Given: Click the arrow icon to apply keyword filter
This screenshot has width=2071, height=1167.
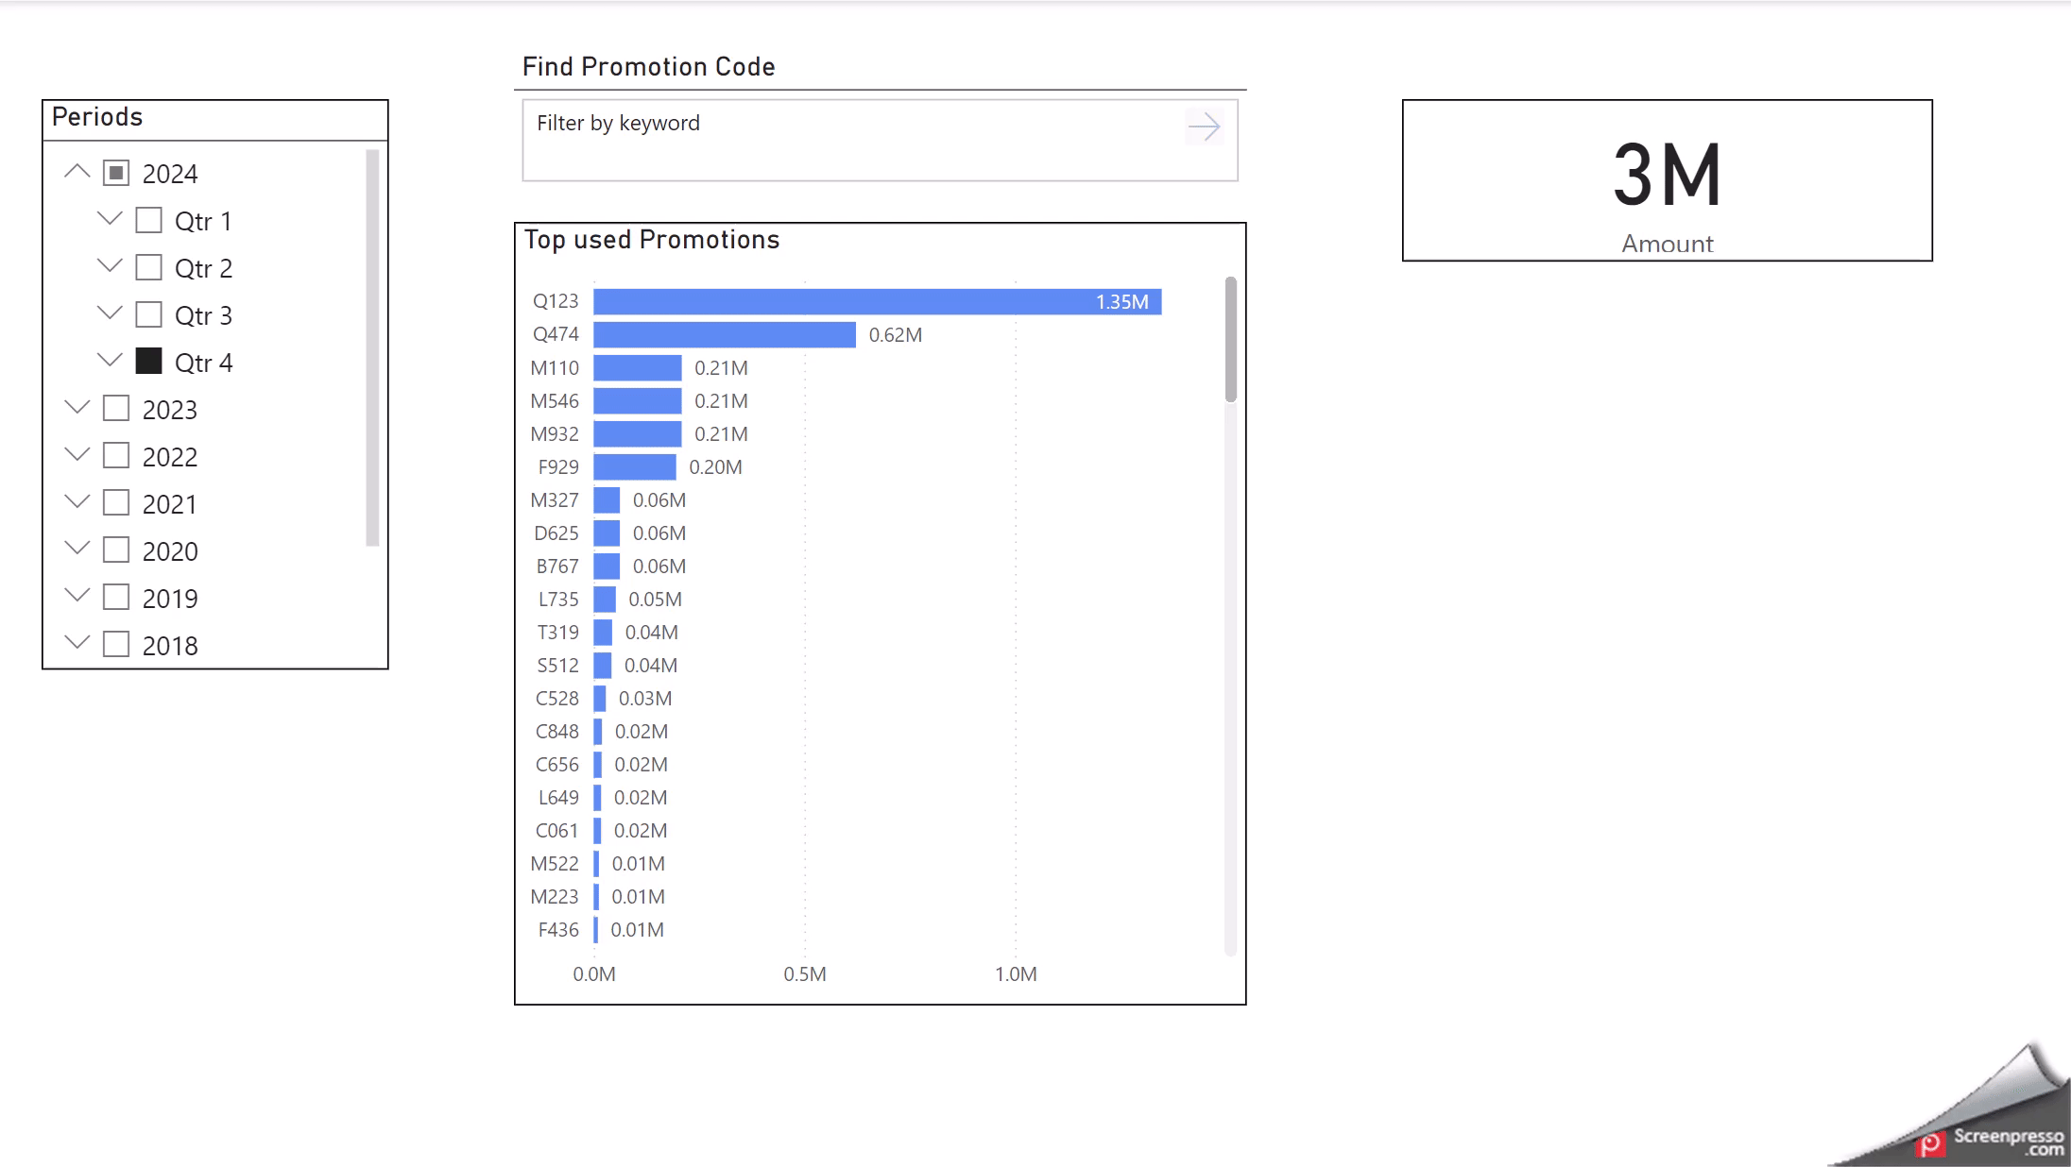Looking at the screenshot, I should pyautogui.click(x=1204, y=127).
